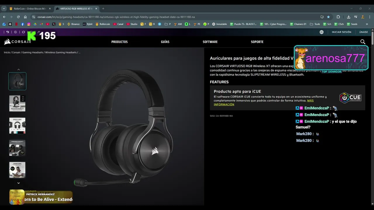Click the globe language selector icon
Screen dimensions: 374x210
pos(321,32)
